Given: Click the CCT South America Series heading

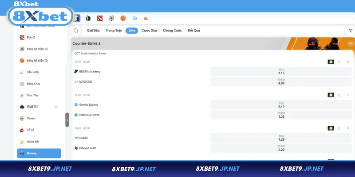Looking at the screenshot, I should click(x=91, y=54).
